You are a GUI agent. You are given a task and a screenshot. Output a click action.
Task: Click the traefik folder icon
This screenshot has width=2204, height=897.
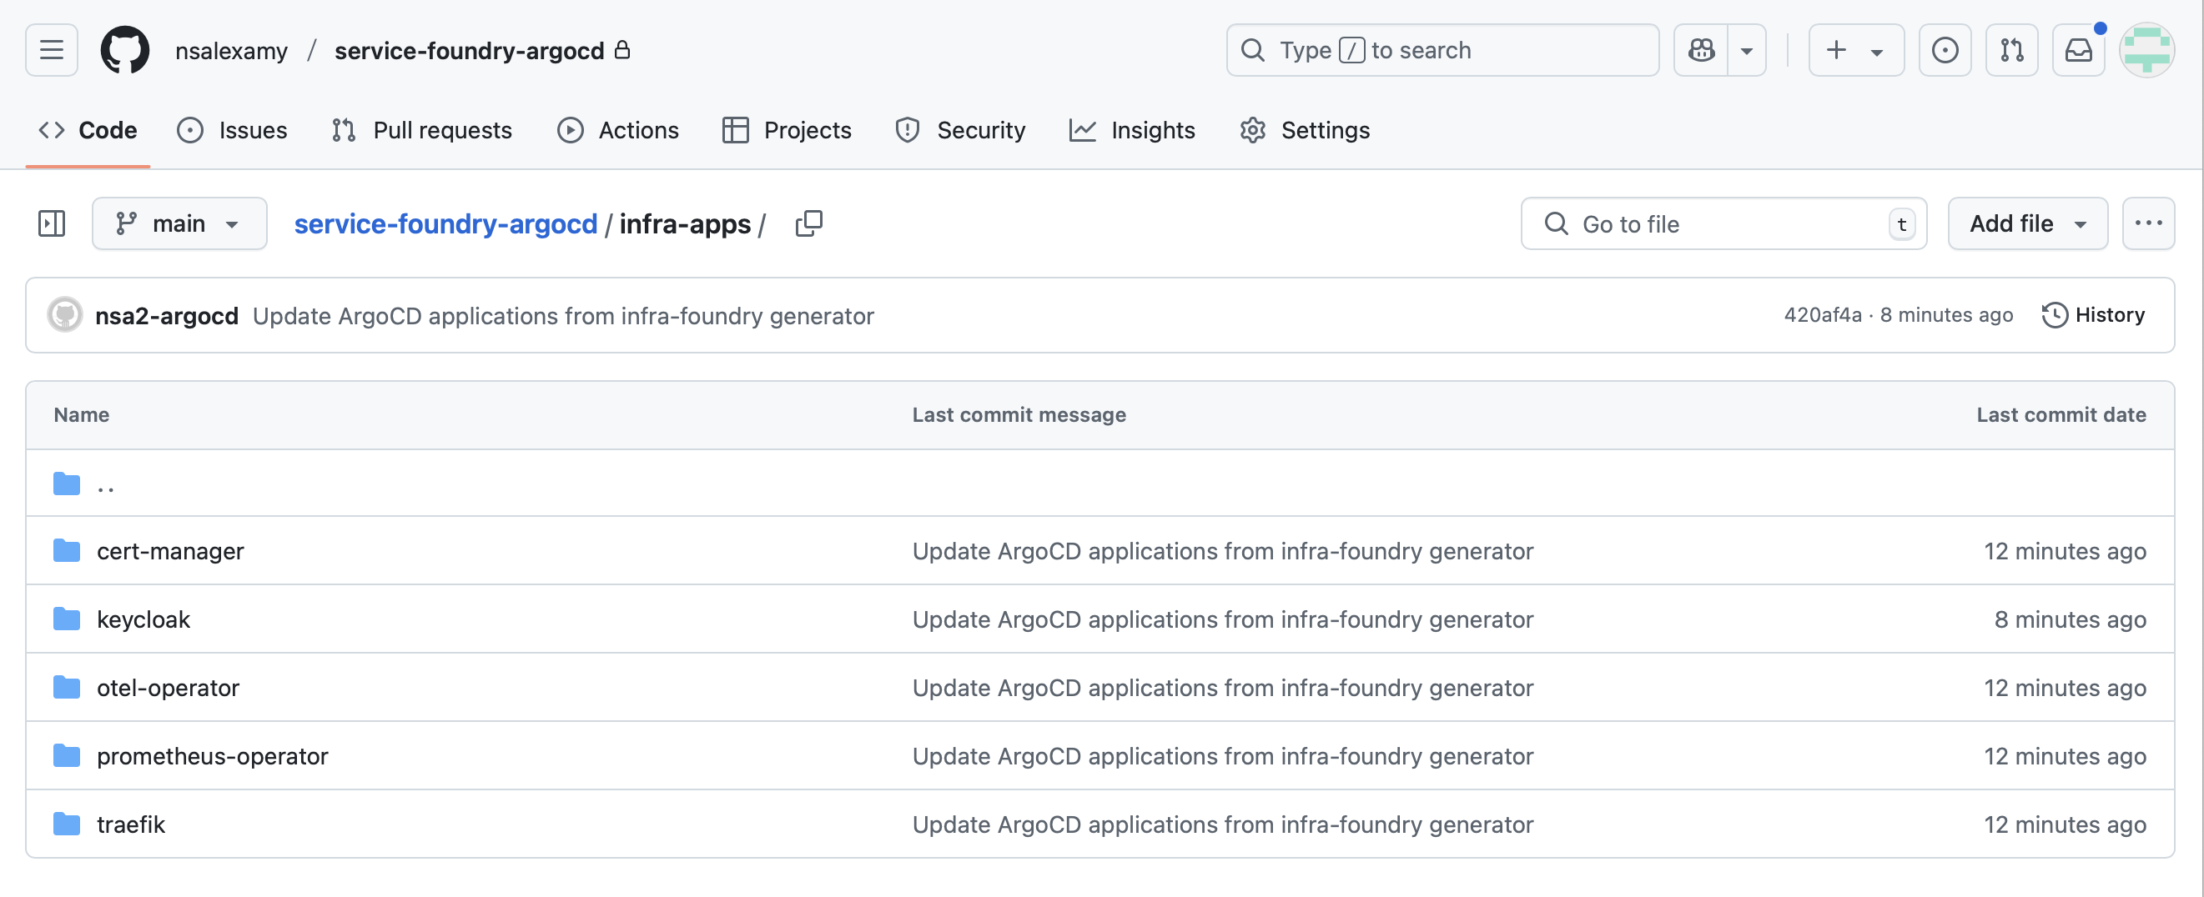point(66,824)
